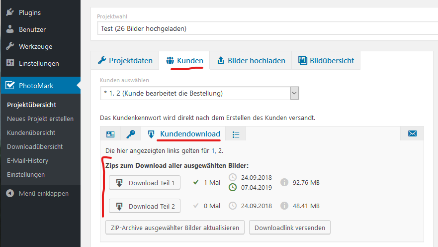Open the password key icon tab
The image size is (438, 247).
130,134
